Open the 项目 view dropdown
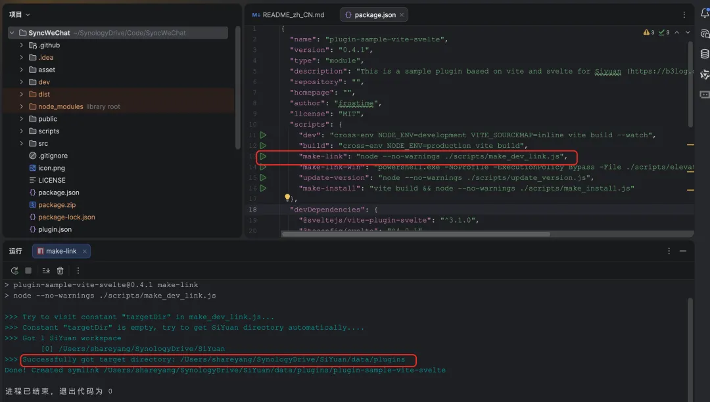710x402 pixels. pos(20,14)
